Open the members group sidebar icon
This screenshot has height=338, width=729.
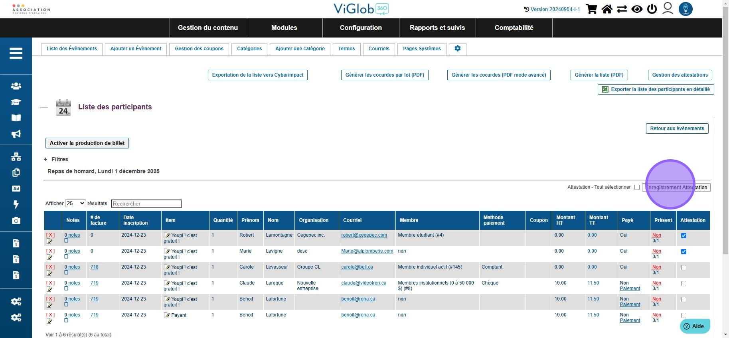point(16,86)
